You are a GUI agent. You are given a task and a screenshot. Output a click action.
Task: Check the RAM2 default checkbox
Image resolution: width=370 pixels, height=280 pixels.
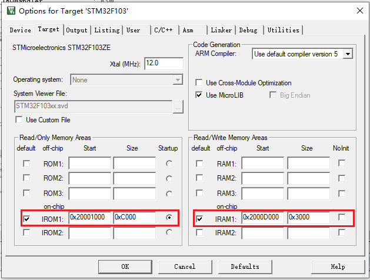199,178
